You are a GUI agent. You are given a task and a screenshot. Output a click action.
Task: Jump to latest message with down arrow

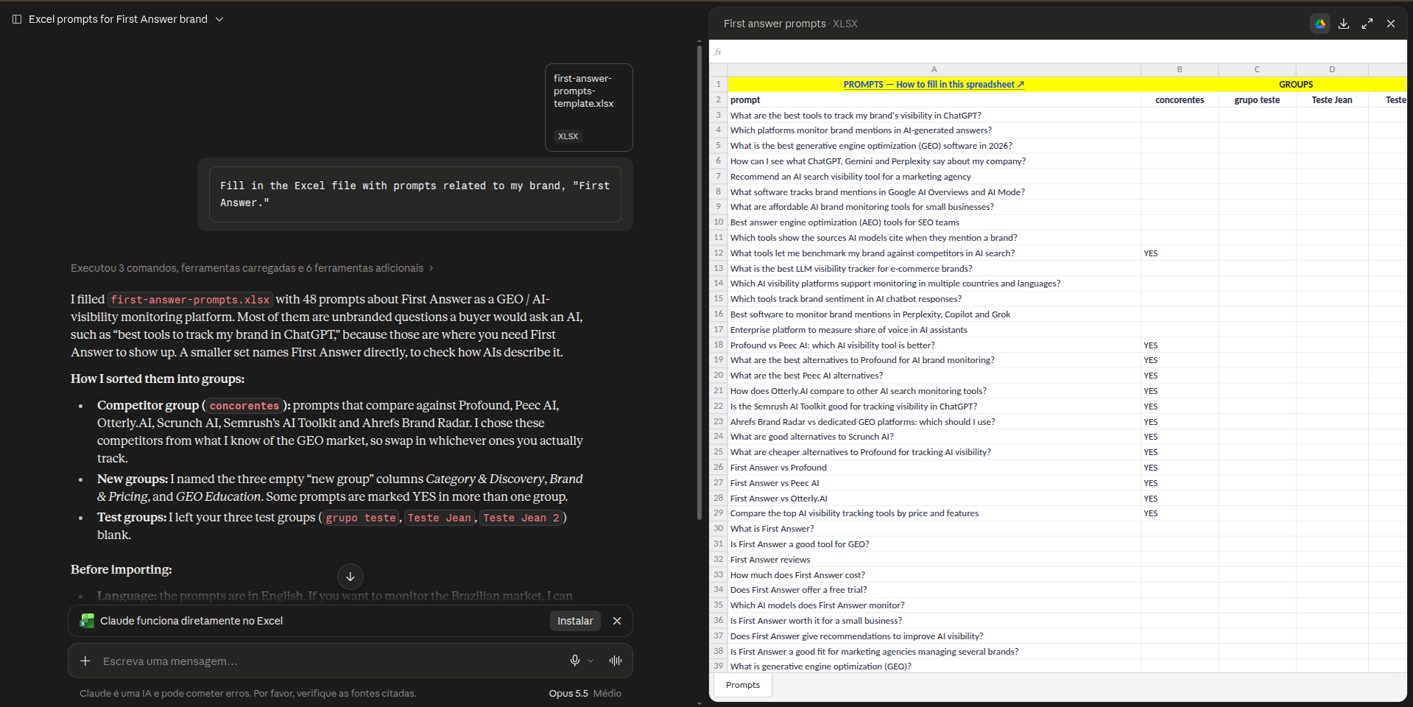pyautogui.click(x=350, y=577)
